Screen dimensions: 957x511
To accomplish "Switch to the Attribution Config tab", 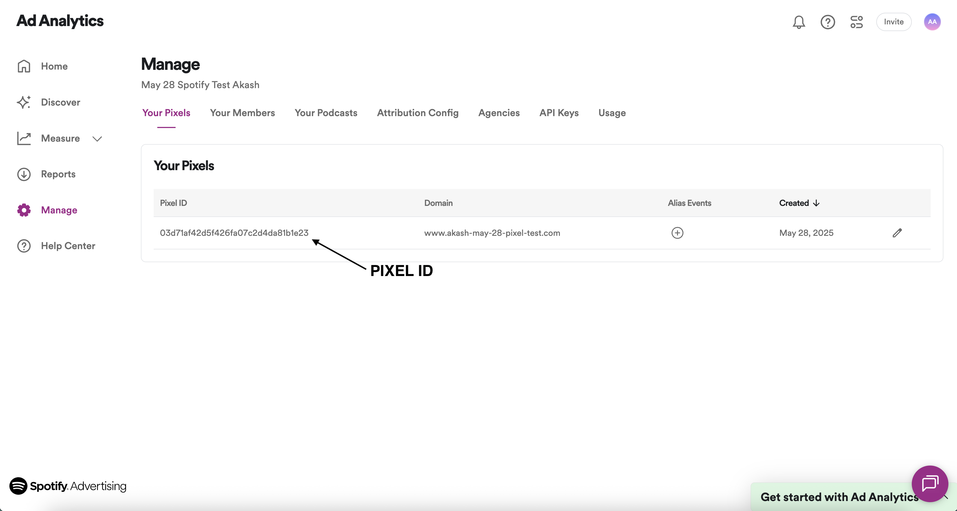I will tap(417, 113).
